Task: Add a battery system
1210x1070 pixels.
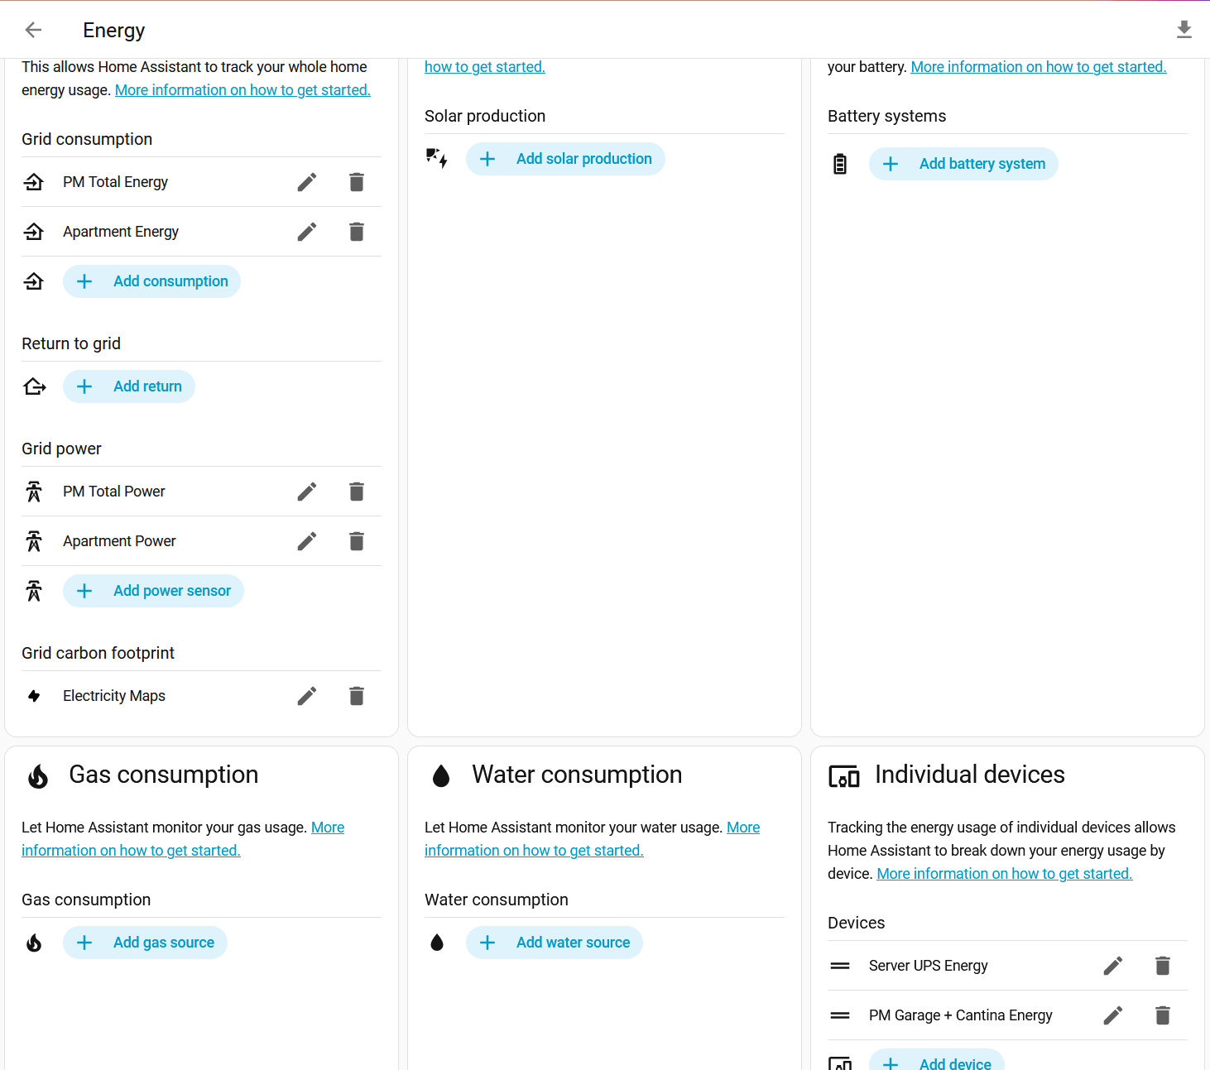Action: click(963, 164)
